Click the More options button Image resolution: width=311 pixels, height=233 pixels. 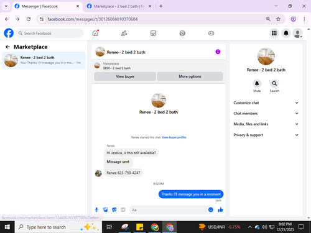190,76
